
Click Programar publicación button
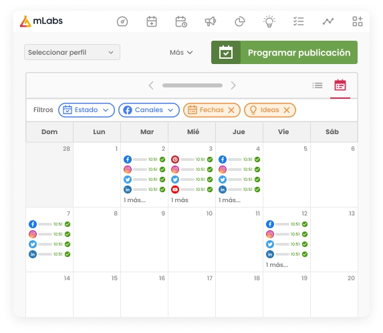284,53
